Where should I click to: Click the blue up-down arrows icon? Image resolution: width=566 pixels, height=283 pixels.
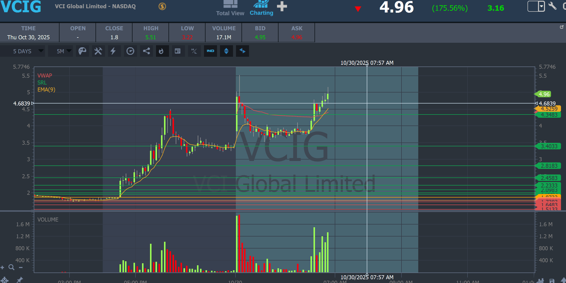(226, 51)
